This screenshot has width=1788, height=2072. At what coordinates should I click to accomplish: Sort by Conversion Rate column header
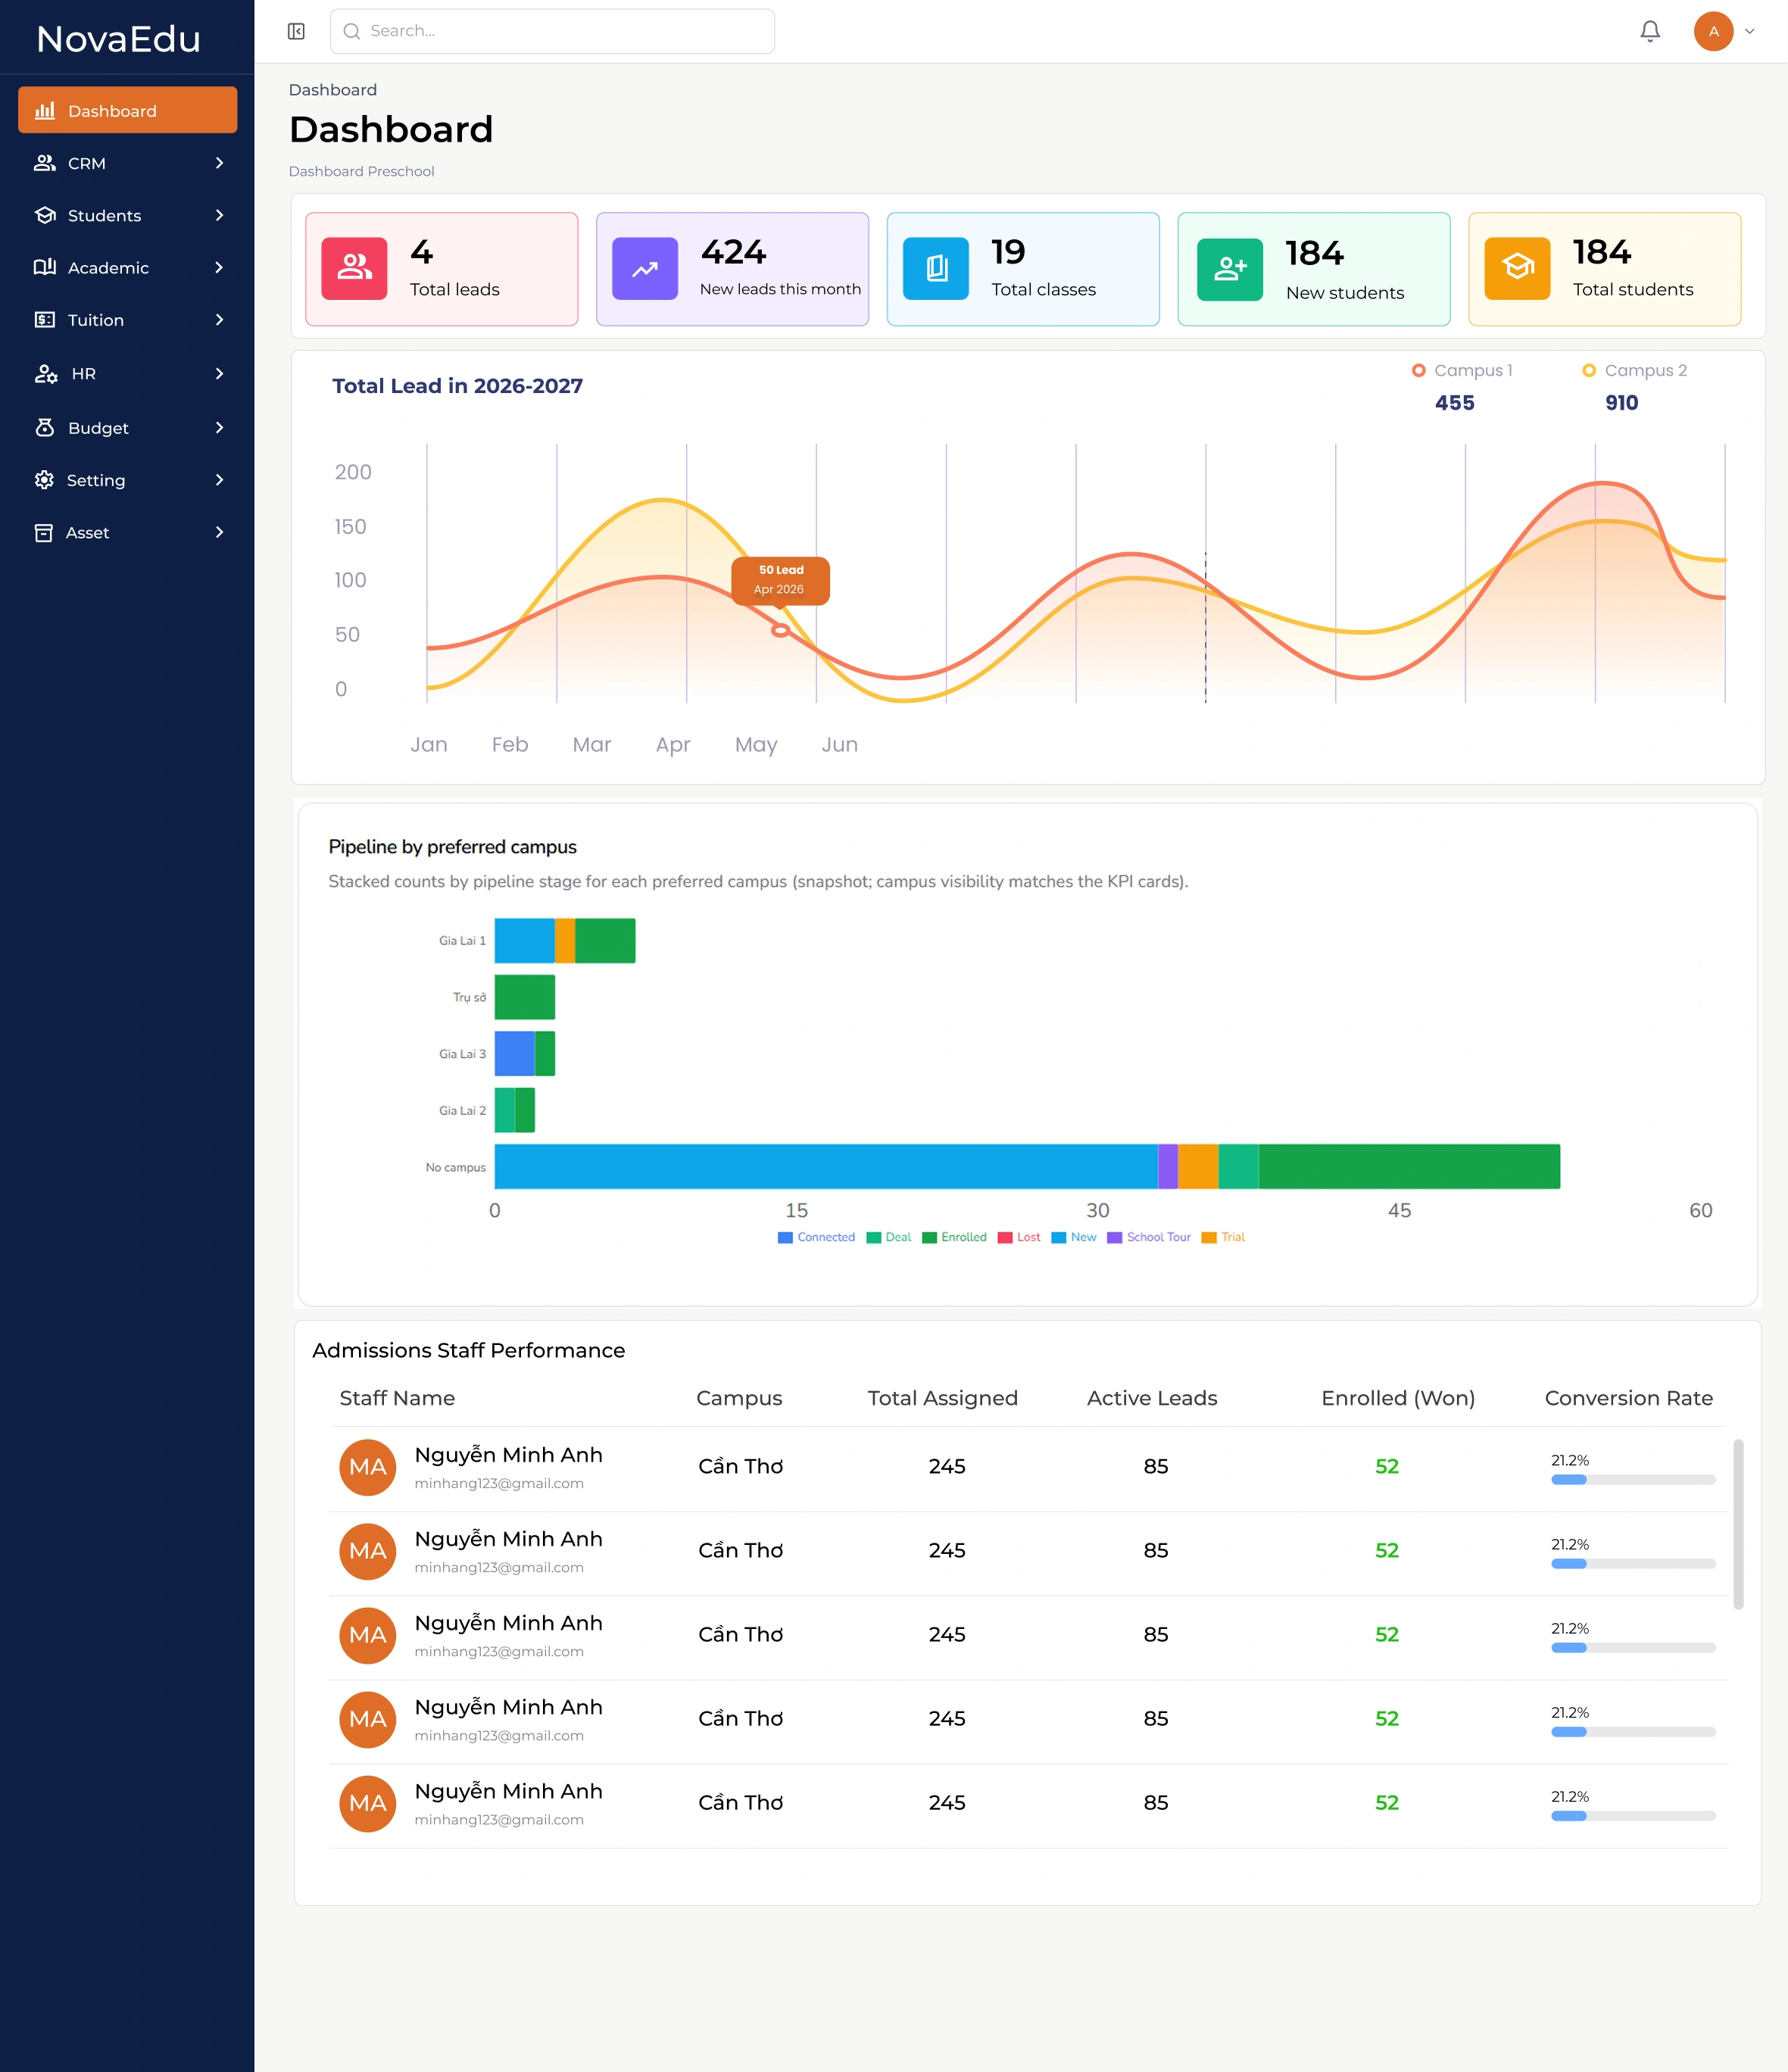tap(1628, 1398)
